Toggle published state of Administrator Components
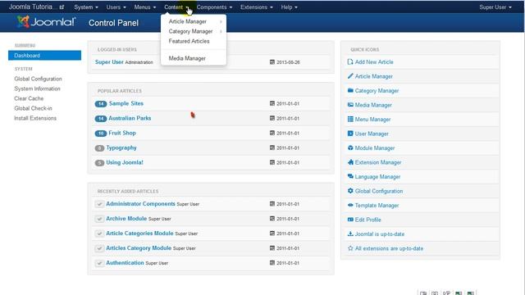Viewport: 525px width, 295px height. (99, 204)
